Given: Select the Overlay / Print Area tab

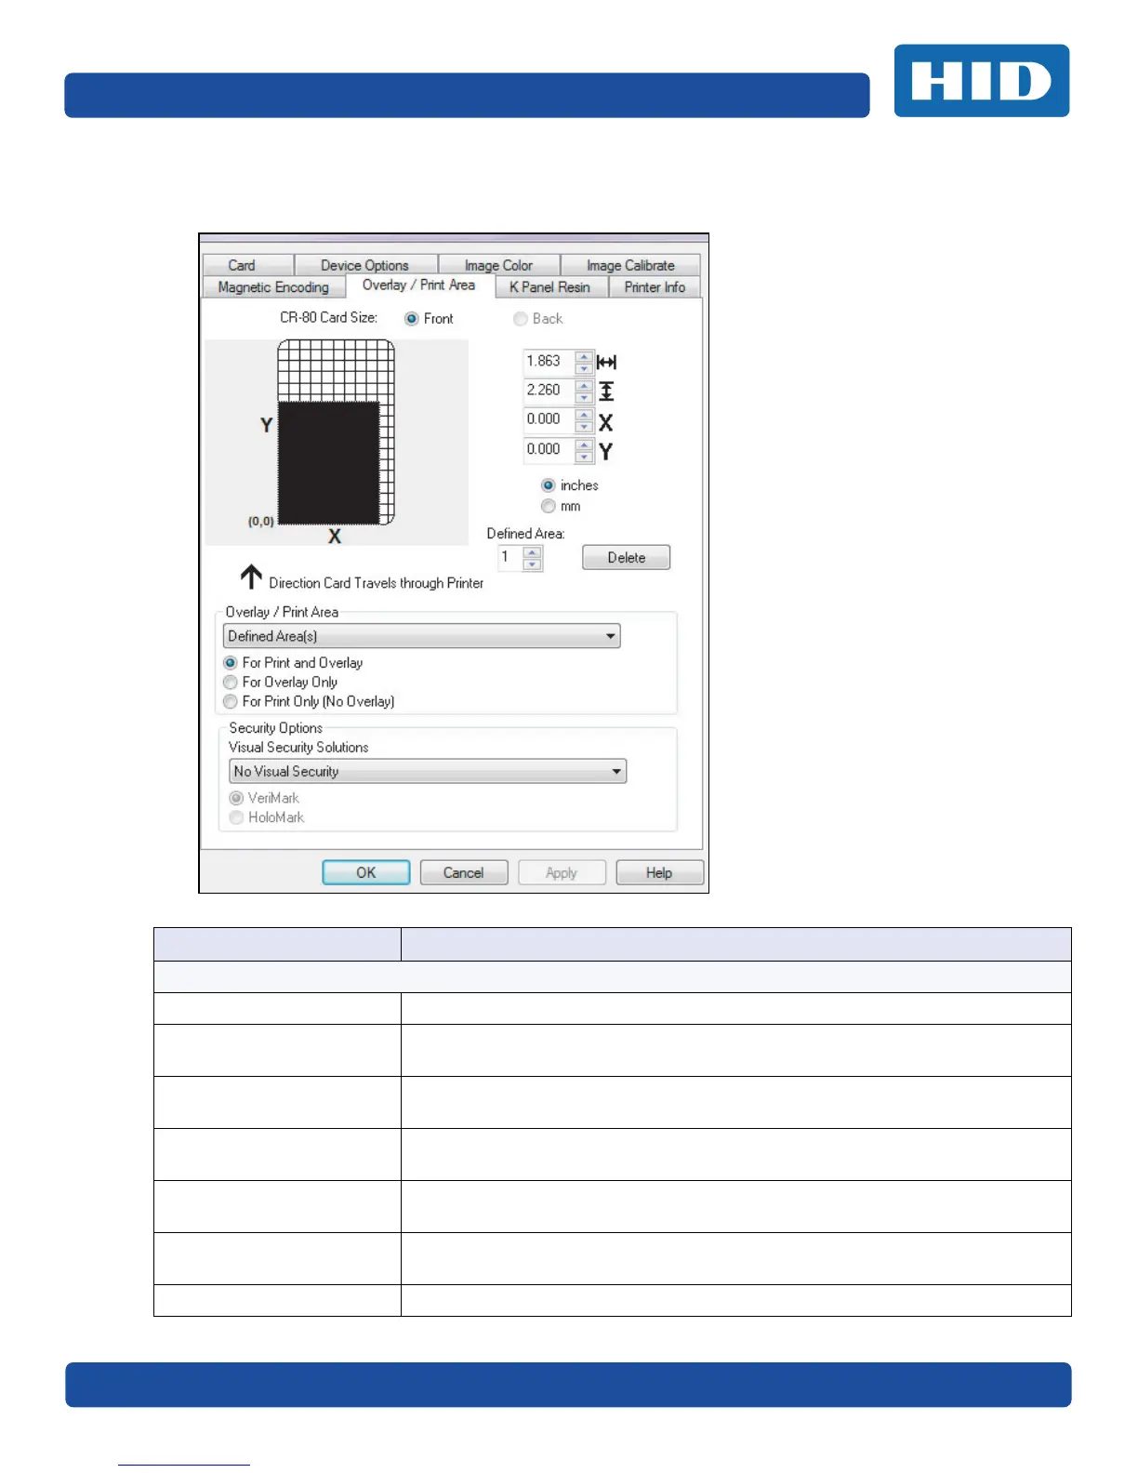Looking at the screenshot, I should pos(419,285).
